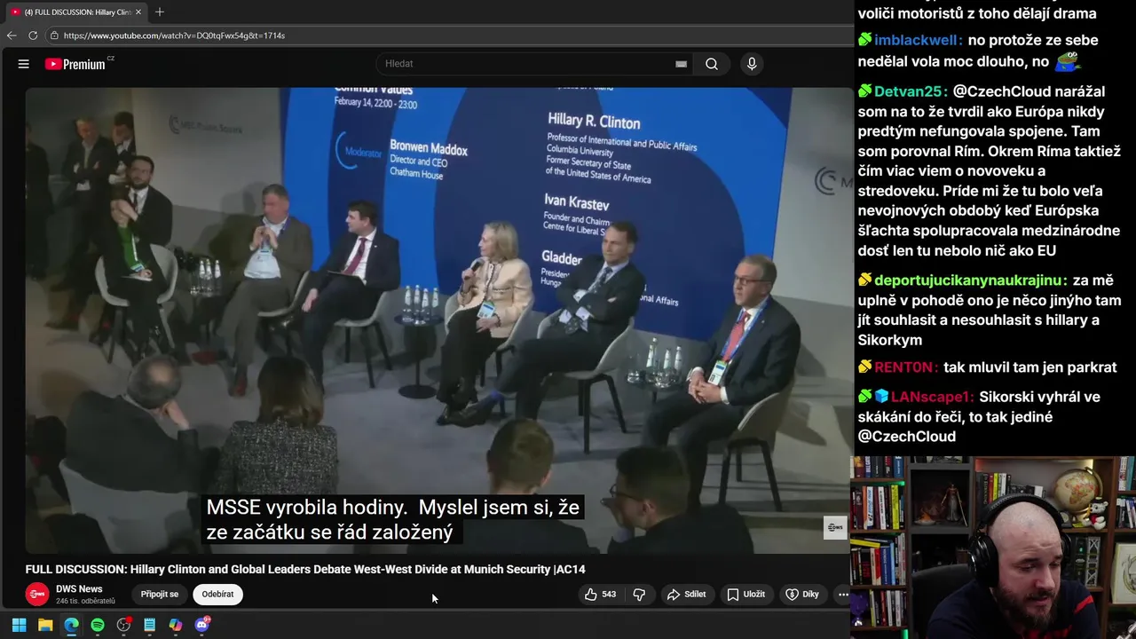1136x639 pixels.
Task: Click the site info icon in address bar
Action: click(x=54, y=35)
